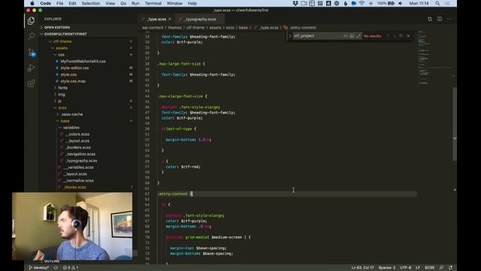Click the notifications bell in status bar
This screenshot has height=271, width=481.
tap(450, 268)
